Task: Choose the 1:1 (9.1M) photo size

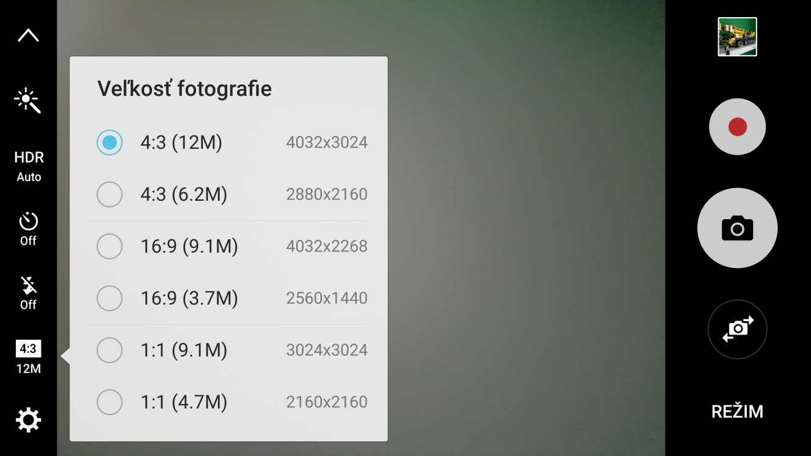Action: [x=229, y=350]
